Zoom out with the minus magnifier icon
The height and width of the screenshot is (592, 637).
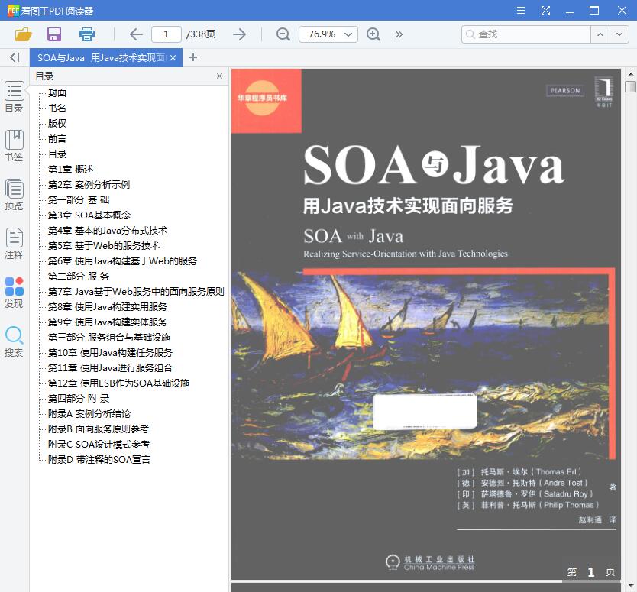tap(283, 34)
